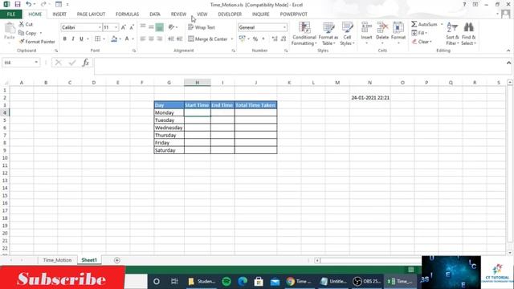Center text horizontally
This screenshot has width=514, height=289.
pos(151,39)
